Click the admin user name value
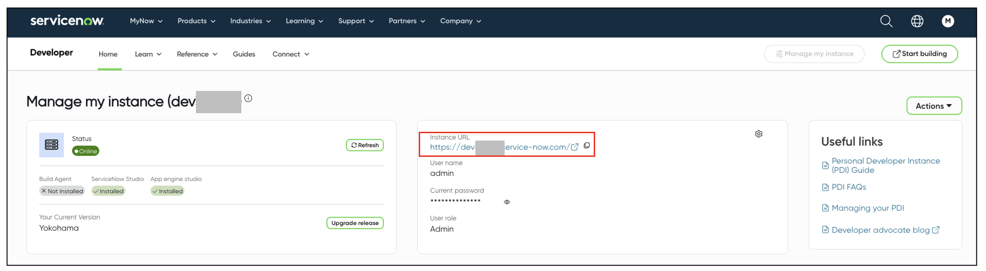 point(442,173)
